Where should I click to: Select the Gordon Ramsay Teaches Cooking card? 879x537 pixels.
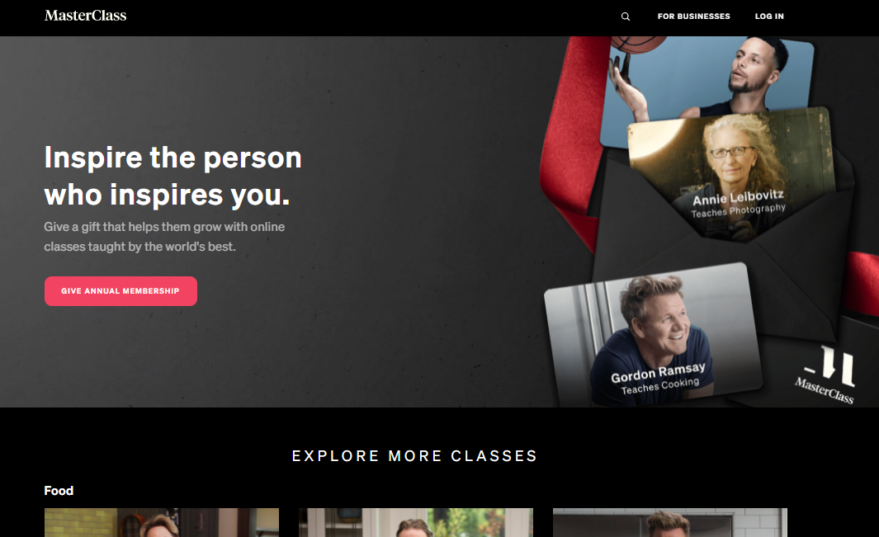654,333
